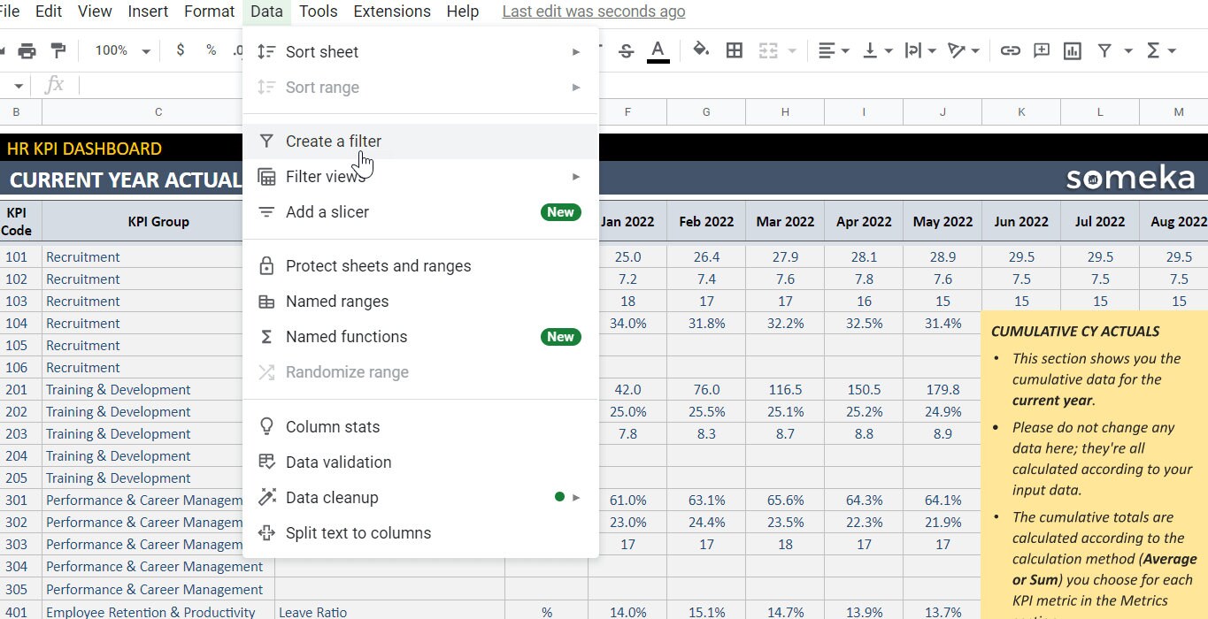Screen dimensions: 1208x619
Task: Open the Functions sigma dropdown
Action: pos(1160,50)
